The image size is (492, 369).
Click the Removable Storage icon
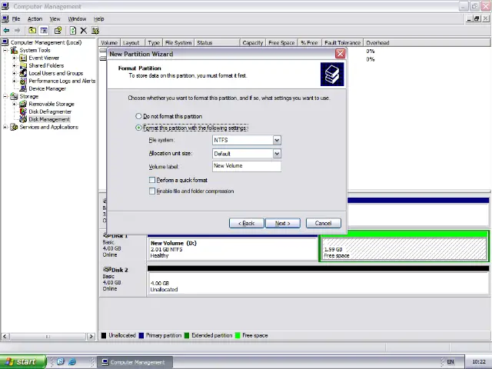pos(23,104)
